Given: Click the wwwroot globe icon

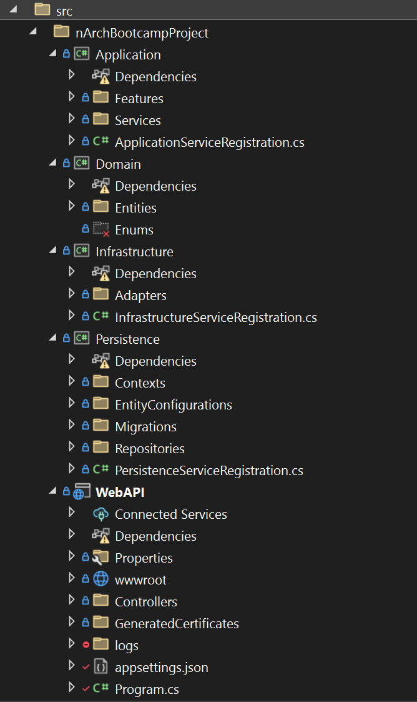Looking at the screenshot, I should (x=101, y=579).
